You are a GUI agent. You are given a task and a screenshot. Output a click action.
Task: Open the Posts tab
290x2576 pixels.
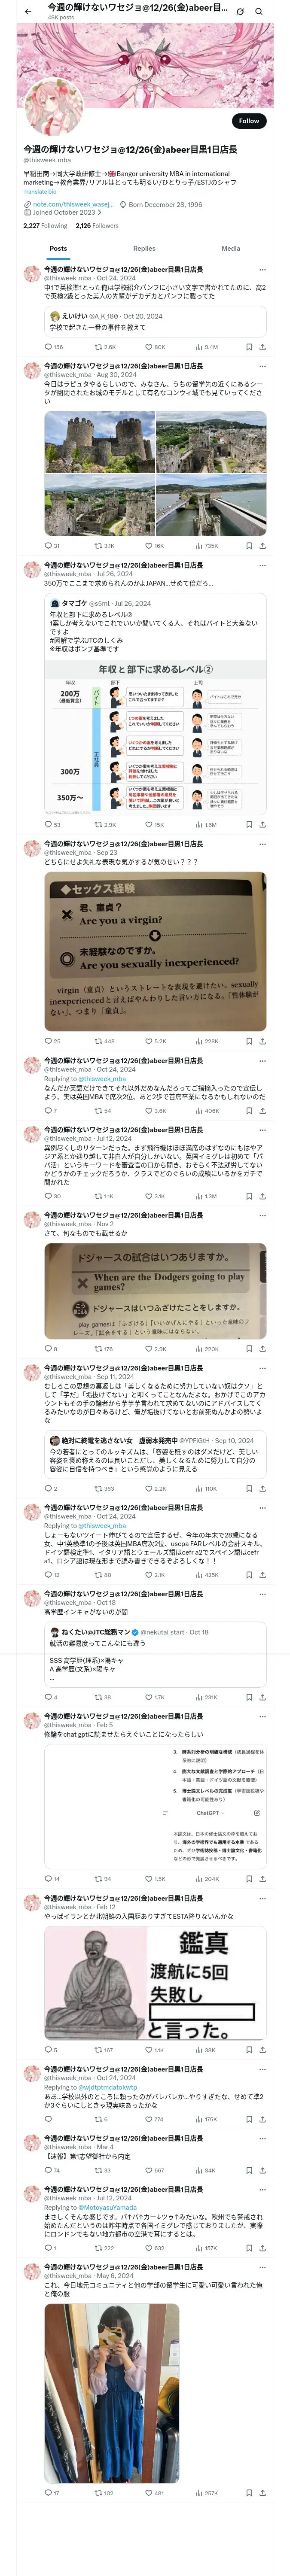pyautogui.click(x=58, y=248)
